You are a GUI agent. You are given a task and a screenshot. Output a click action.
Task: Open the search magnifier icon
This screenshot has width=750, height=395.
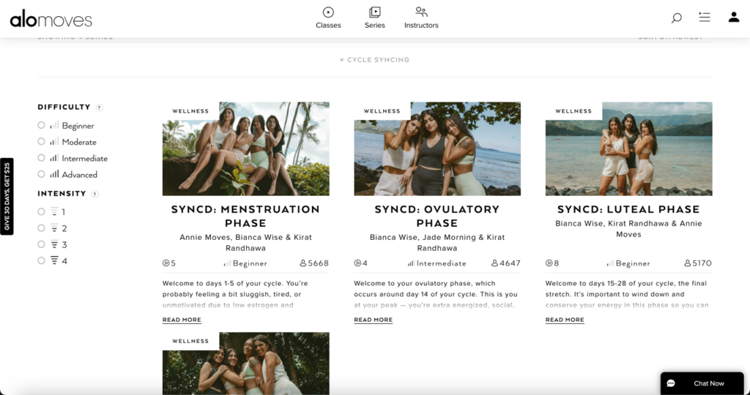pos(676,18)
